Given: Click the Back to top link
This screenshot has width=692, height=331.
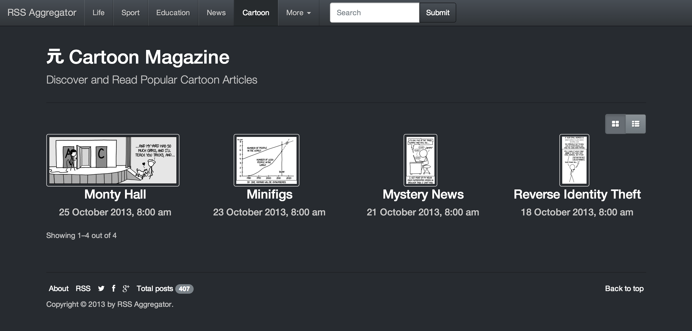Looking at the screenshot, I should pyautogui.click(x=624, y=288).
